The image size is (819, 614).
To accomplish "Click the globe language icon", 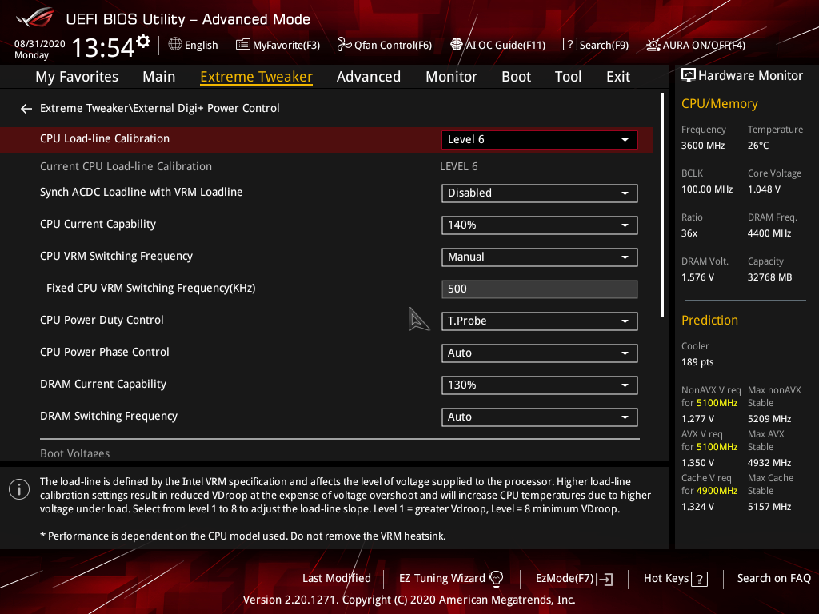I will coord(175,45).
